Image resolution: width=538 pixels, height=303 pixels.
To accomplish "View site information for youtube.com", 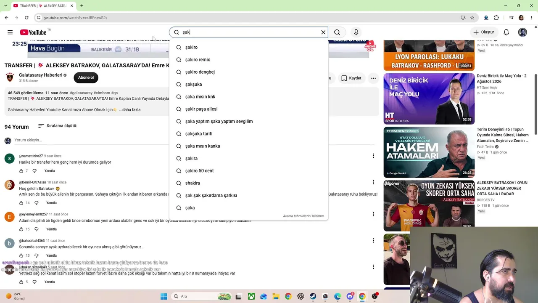I will click(38, 18).
